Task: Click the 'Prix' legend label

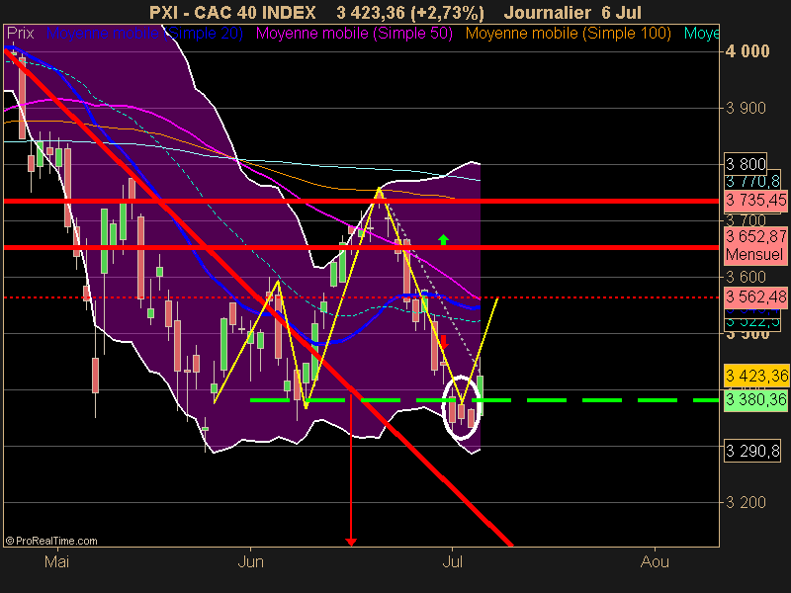Action: click(x=20, y=34)
